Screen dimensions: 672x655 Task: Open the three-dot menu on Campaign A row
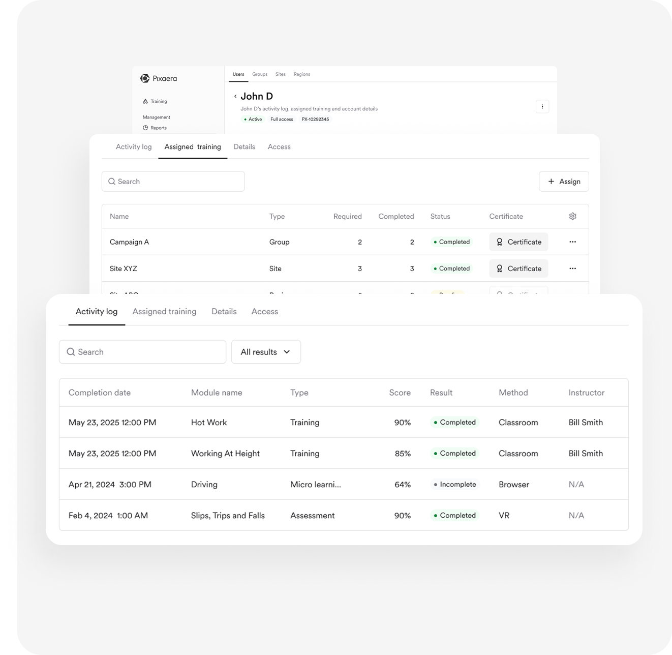572,242
